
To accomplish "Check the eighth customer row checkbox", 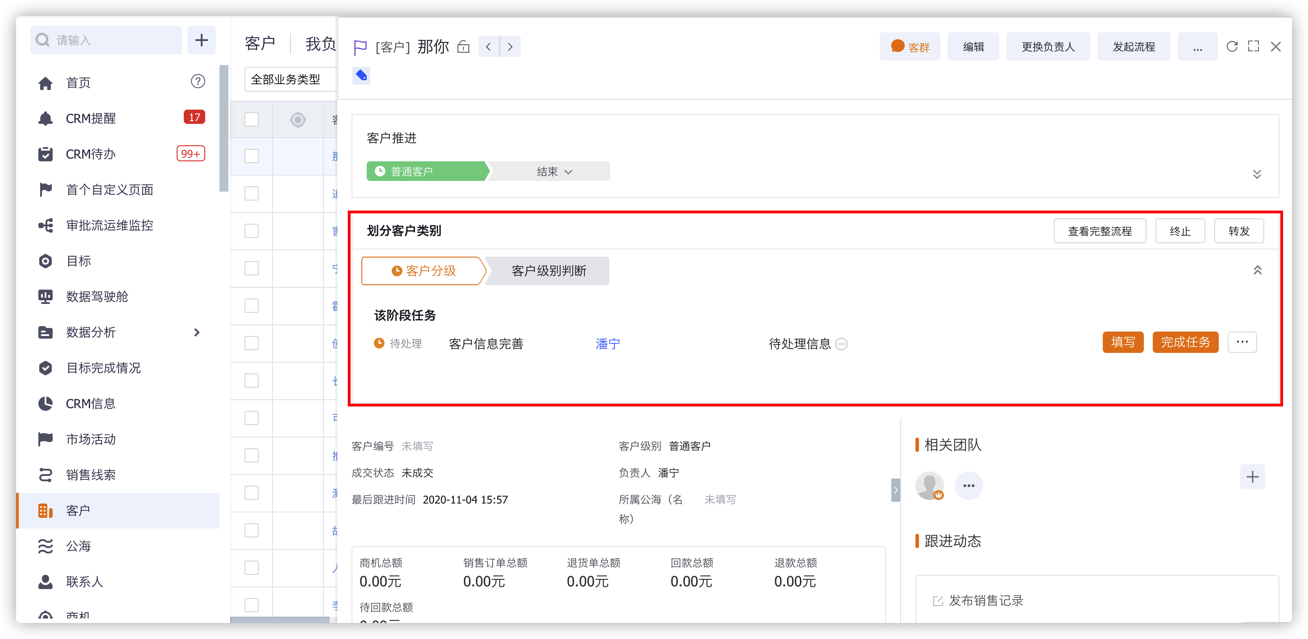I will pyautogui.click(x=251, y=418).
